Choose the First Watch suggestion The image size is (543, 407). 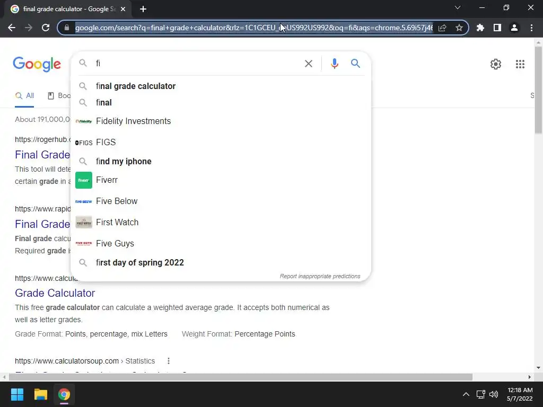point(221,222)
